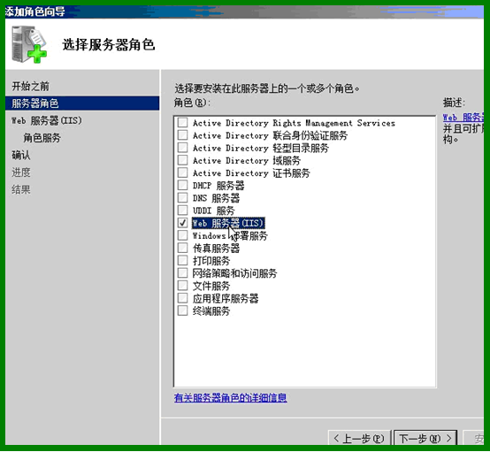The image size is (490, 452).
Task: Check the DHCP 服务器 role
Action: tap(182, 185)
